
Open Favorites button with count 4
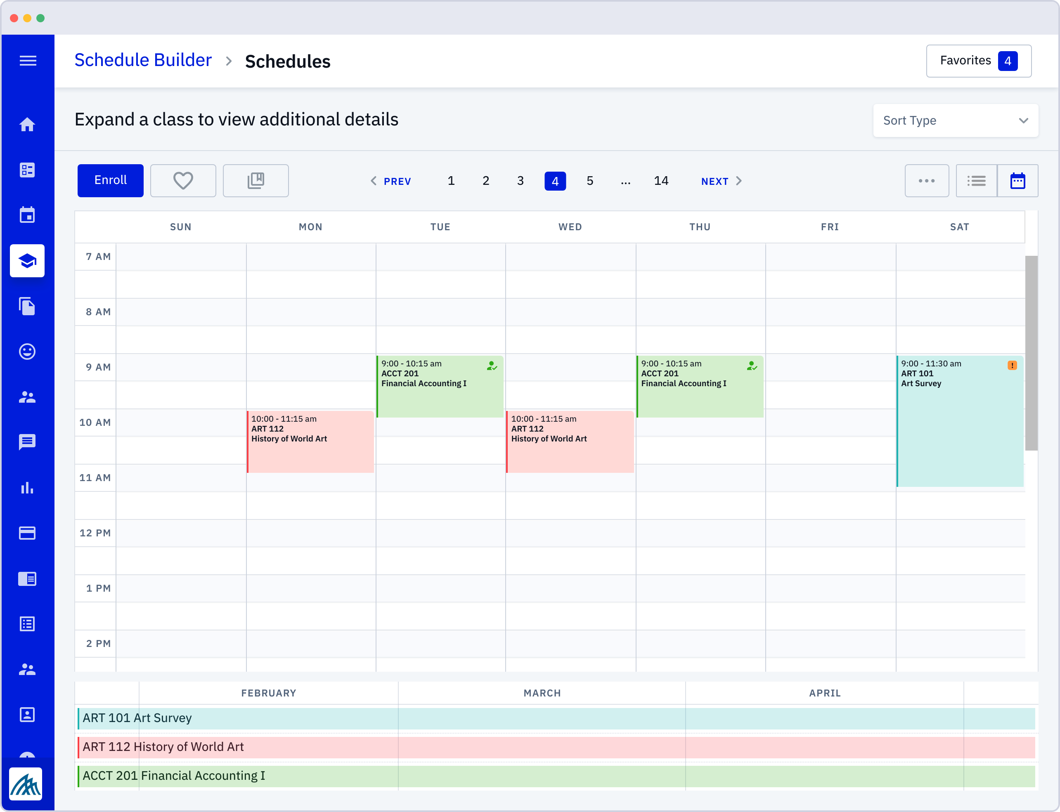tap(979, 61)
